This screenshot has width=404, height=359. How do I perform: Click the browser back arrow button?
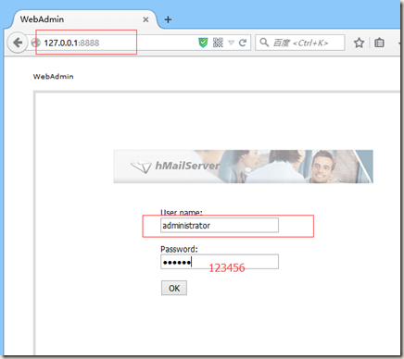tap(18, 43)
